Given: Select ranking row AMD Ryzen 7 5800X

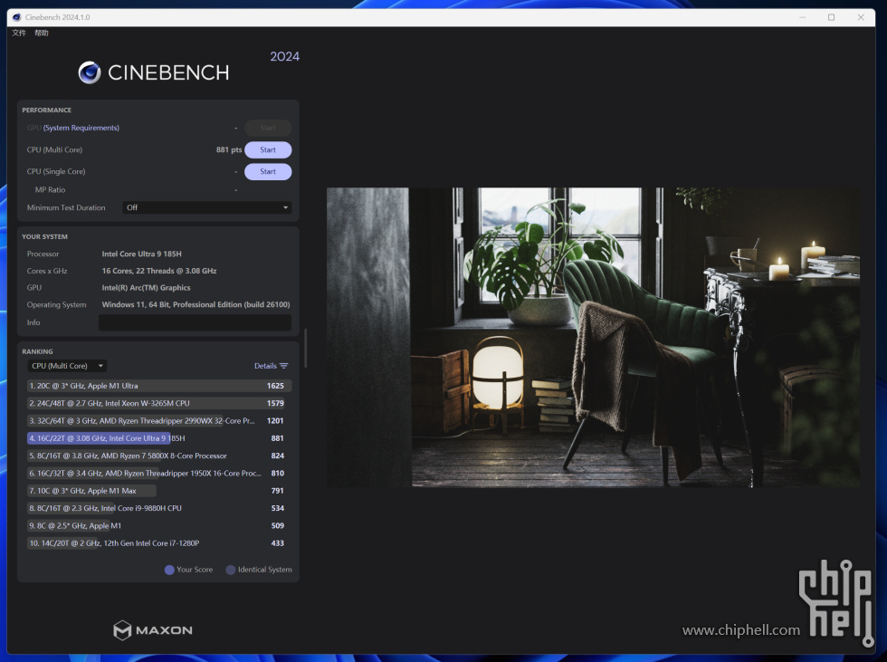Looking at the screenshot, I should click(159, 456).
